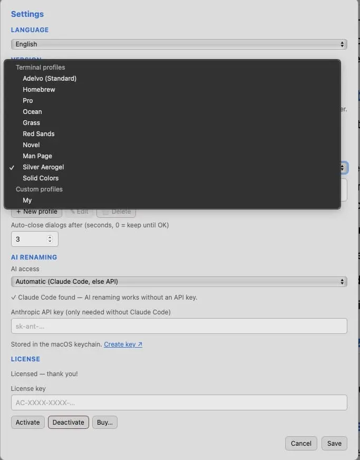The width and height of the screenshot is (360, 460).
Task: Choose the Grass profile
Action: pos(172,122)
